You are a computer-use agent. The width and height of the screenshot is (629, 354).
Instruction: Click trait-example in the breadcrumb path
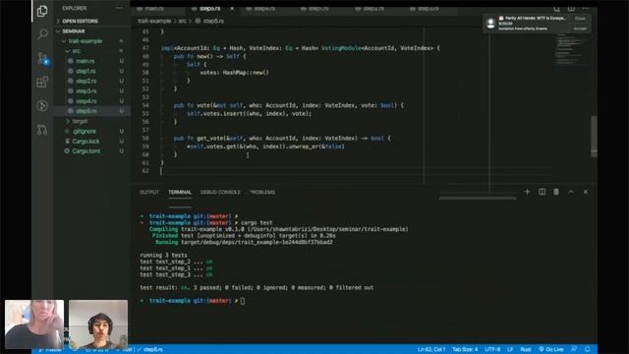pyautogui.click(x=154, y=21)
